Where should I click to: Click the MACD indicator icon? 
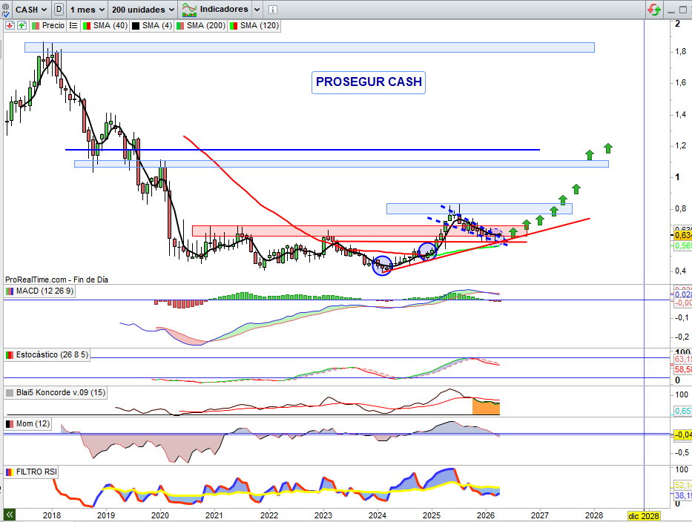pos(10,291)
